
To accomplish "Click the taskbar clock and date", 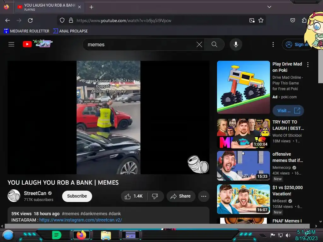I will (x=306, y=235).
